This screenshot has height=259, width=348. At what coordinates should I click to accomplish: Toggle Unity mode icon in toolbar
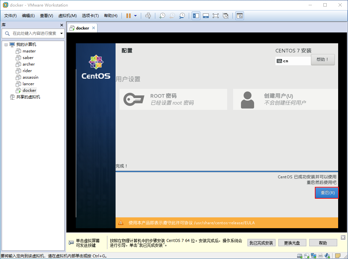coord(226,15)
